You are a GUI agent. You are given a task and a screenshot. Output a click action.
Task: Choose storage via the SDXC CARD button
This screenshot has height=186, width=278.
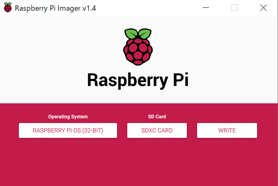[157, 130]
